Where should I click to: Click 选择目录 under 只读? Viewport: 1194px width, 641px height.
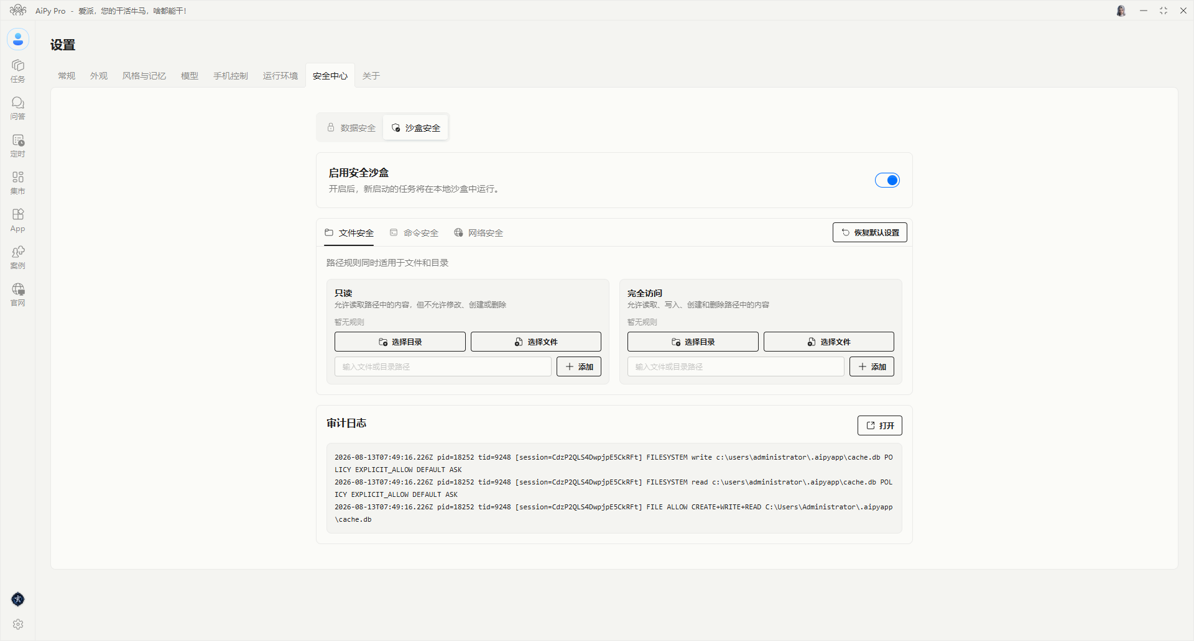(400, 342)
